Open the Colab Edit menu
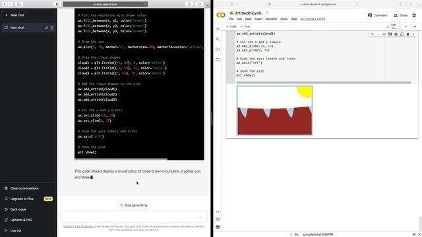This screenshot has height=237, width=422. [239, 19]
